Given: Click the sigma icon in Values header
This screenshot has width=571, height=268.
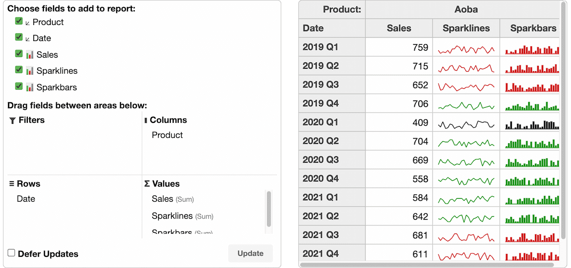Looking at the screenshot, I should pos(147,184).
